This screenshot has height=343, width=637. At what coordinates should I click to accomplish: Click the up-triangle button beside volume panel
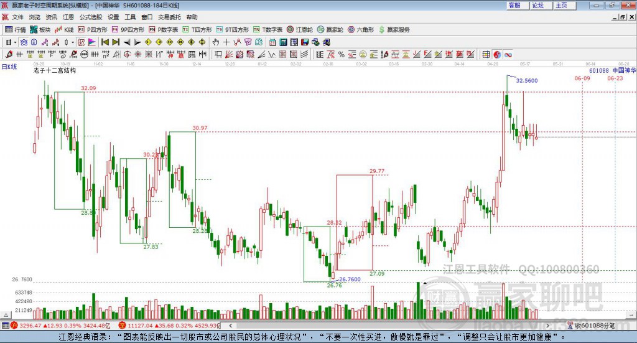(6, 315)
